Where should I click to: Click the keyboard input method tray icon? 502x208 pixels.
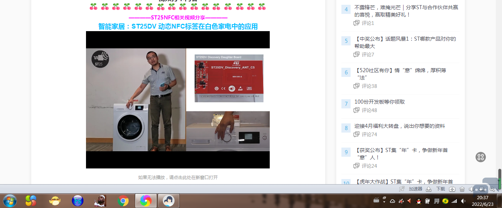(x=376, y=200)
